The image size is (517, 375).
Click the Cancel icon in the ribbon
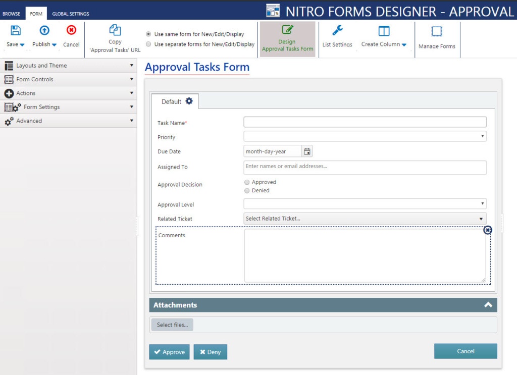(71, 31)
